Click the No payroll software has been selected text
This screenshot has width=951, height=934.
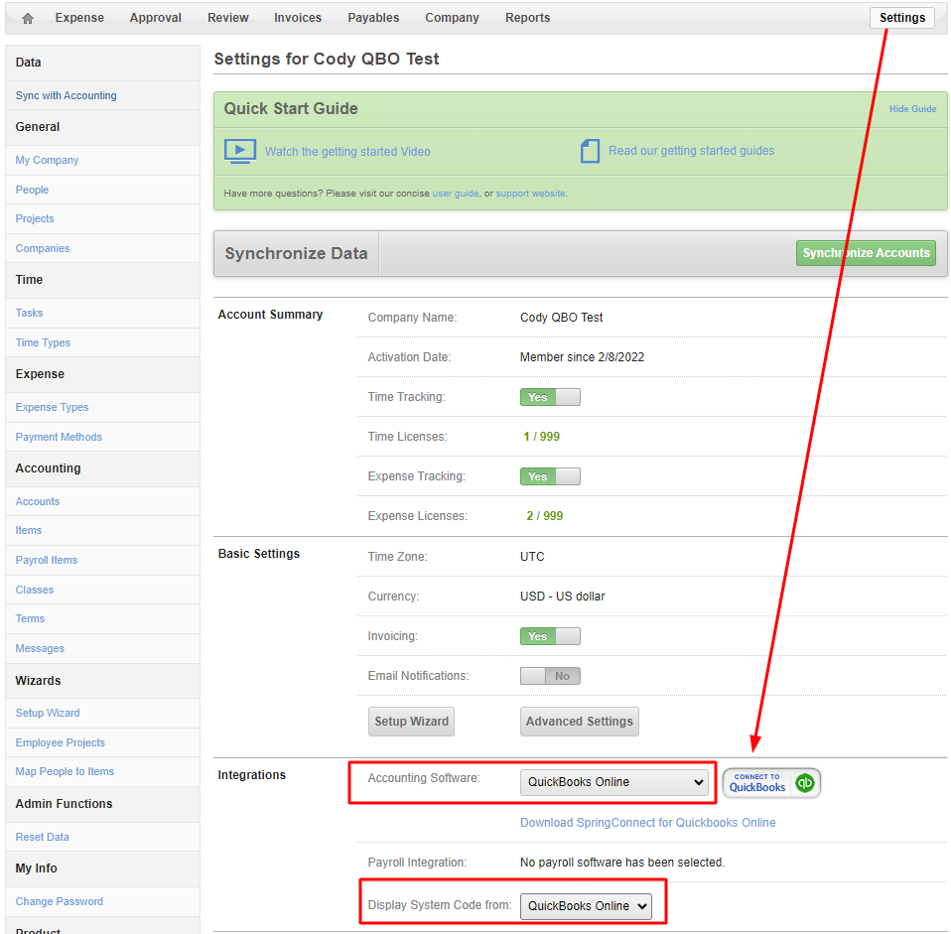(x=622, y=863)
